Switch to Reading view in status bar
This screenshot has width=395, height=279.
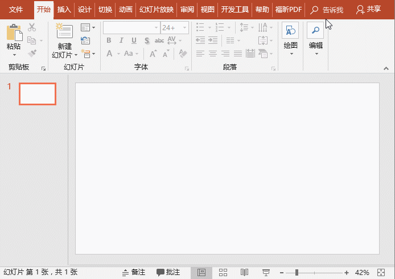(244, 273)
